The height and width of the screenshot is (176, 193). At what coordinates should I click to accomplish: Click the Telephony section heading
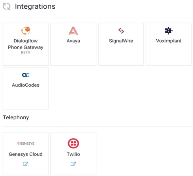pyautogui.click(x=16, y=117)
